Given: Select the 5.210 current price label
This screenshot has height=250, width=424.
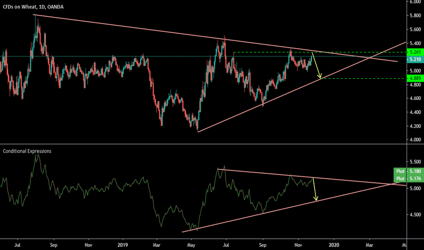Looking at the screenshot, I should (415, 59).
